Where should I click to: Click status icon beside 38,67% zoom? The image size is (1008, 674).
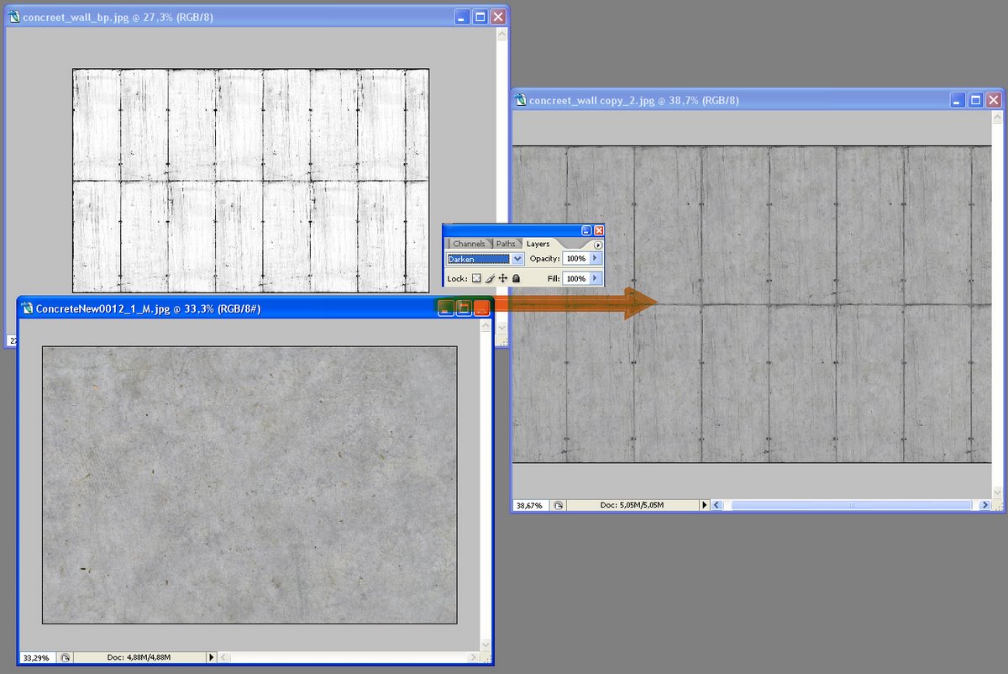[558, 506]
